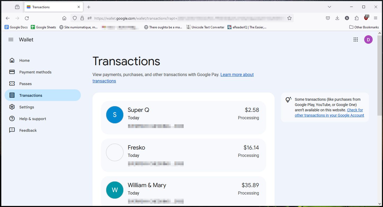Open the Firefox application menu
This screenshot has width=383, height=207.
[x=376, y=18]
